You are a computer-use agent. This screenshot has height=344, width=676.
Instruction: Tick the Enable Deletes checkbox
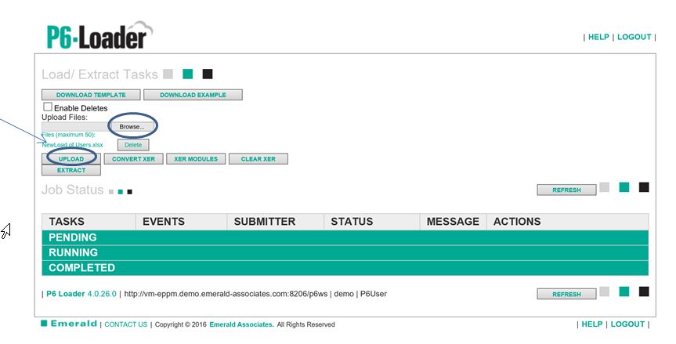click(48, 107)
